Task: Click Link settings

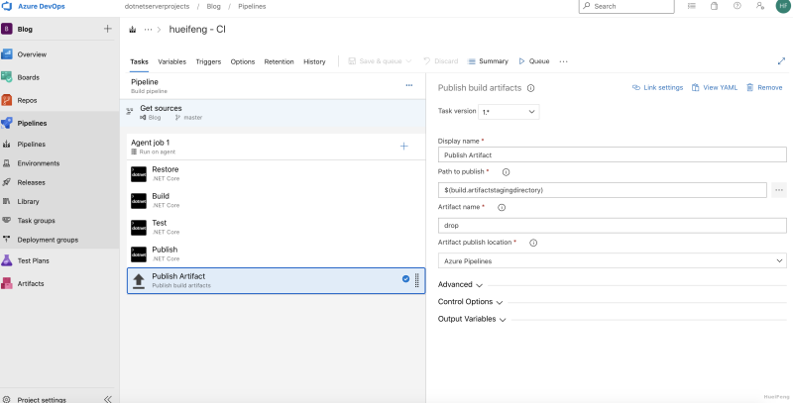Action: [657, 87]
